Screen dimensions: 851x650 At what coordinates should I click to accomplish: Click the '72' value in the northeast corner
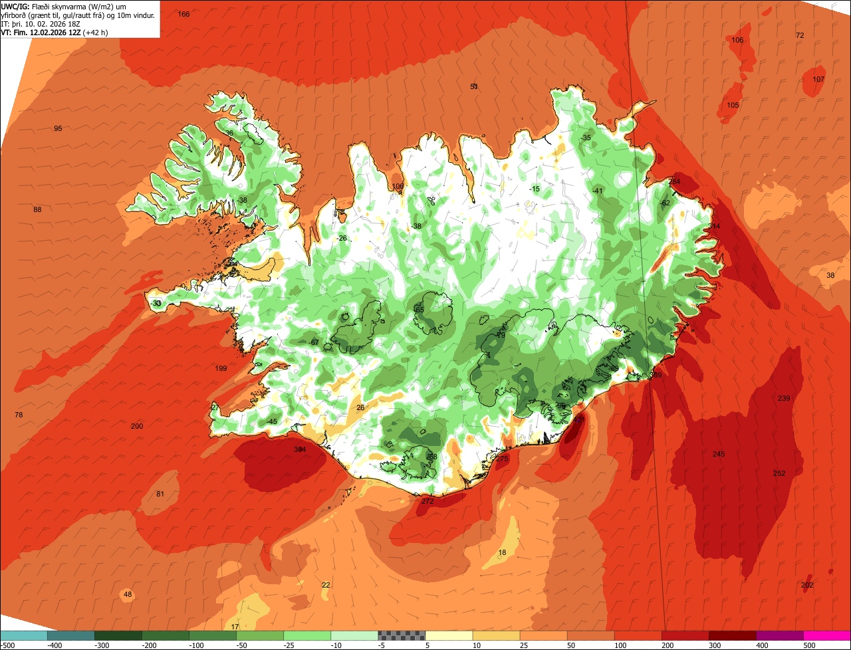pyautogui.click(x=800, y=35)
